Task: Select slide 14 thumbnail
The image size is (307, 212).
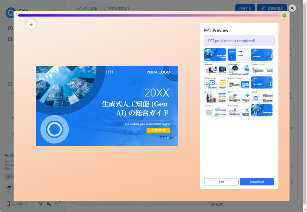Action: click(x=238, y=110)
